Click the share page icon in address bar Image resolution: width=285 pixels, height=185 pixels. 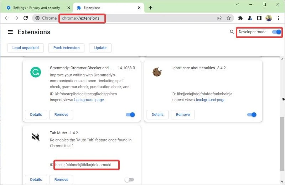pos(219,18)
